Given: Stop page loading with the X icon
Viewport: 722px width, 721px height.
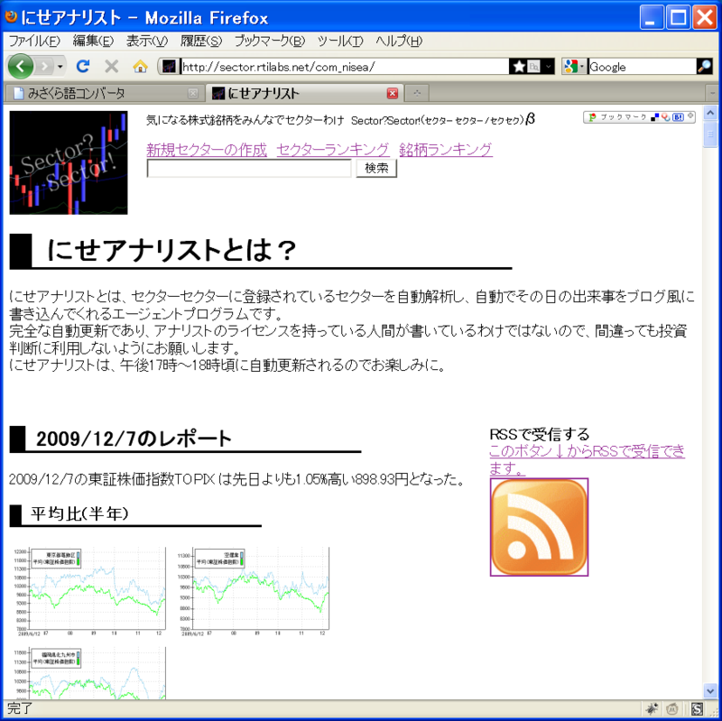Looking at the screenshot, I should coord(110,67).
